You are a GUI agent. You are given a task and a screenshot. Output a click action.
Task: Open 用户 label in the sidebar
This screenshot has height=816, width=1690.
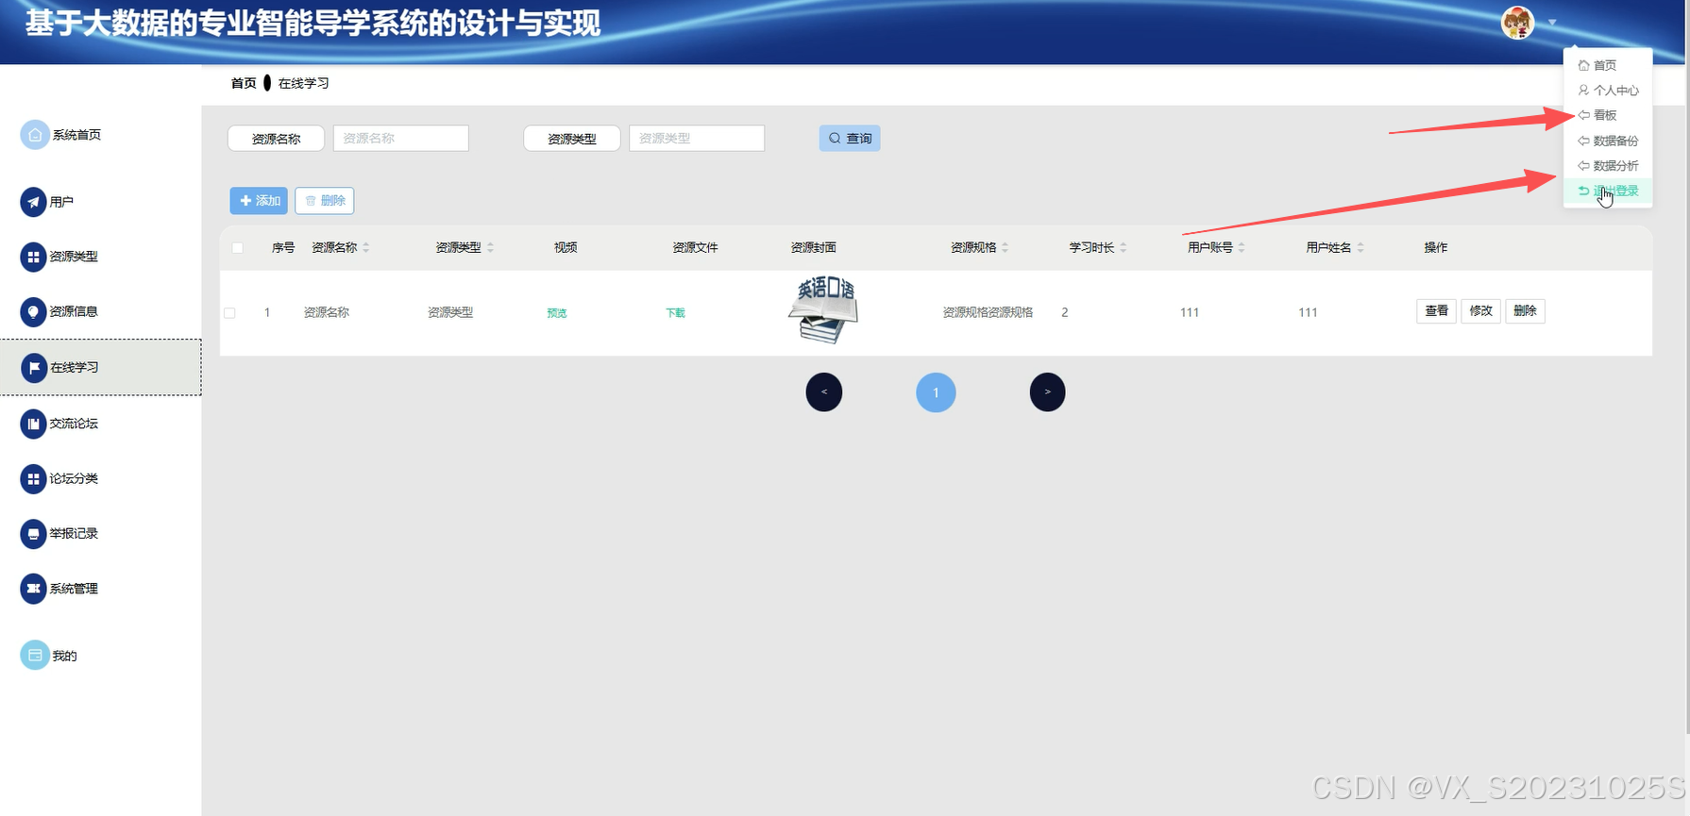(61, 202)
